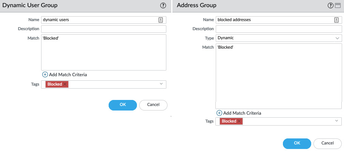Expand the Tags dropdown in Dynamic User Group
The height and width of the screenshot is (152, 344).
[161, 84]
